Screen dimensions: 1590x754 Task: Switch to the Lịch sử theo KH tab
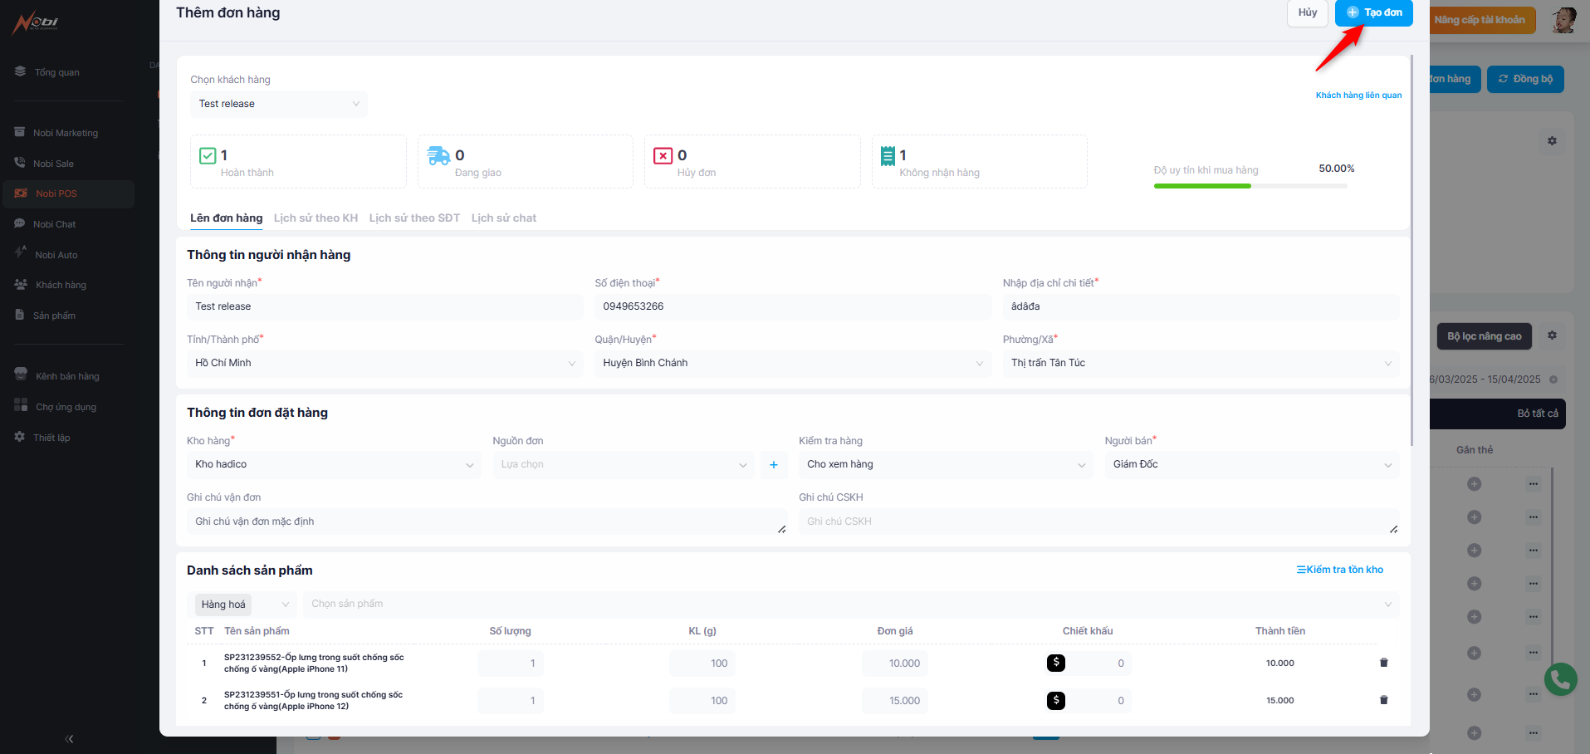[x=316, y=218]
